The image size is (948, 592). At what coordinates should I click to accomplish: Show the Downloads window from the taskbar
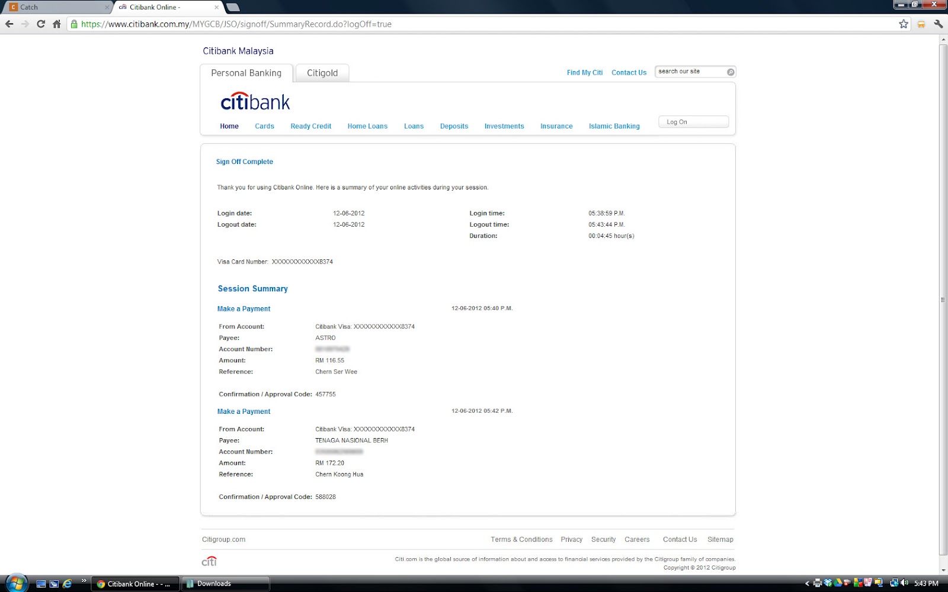[x=226, y=583]
